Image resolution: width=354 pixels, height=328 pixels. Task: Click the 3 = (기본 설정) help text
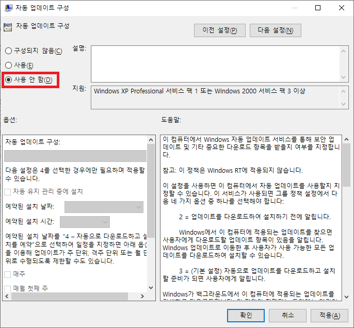tap(249, 274)
